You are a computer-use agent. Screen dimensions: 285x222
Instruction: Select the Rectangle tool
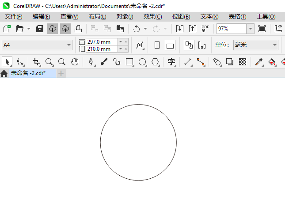pyautogui.click(x=130, y=62)
